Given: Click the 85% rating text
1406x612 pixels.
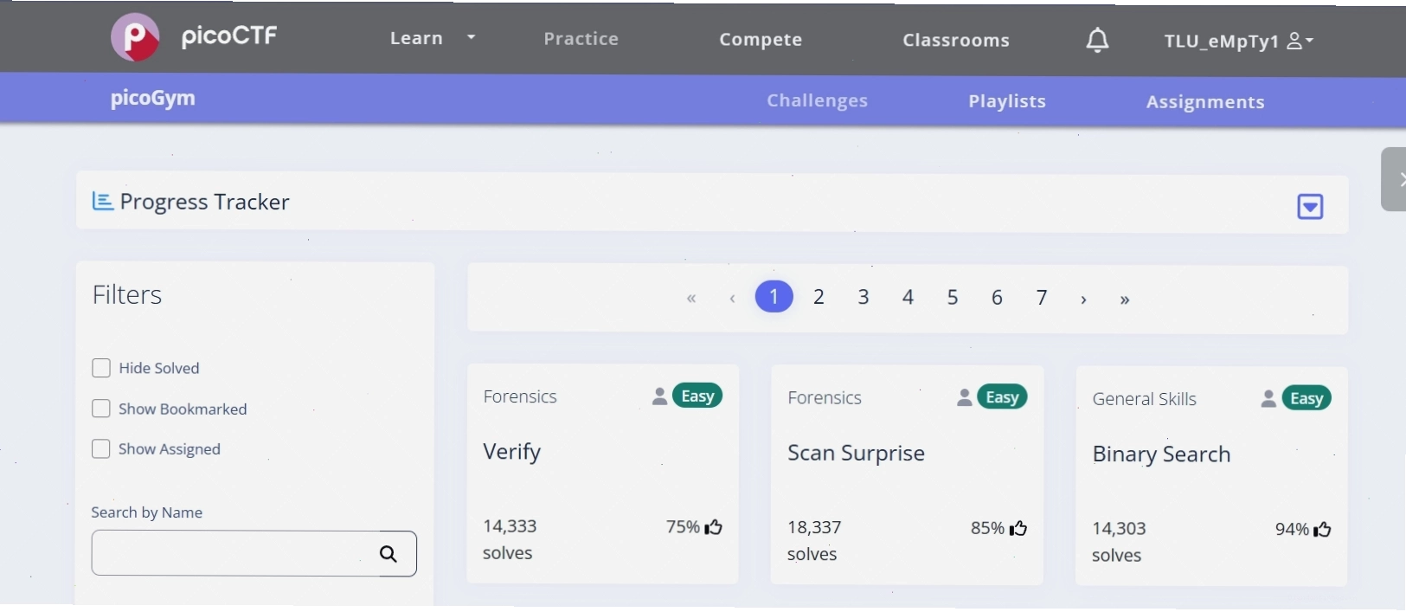Looking at the screenshot, I should pos(987,528).
